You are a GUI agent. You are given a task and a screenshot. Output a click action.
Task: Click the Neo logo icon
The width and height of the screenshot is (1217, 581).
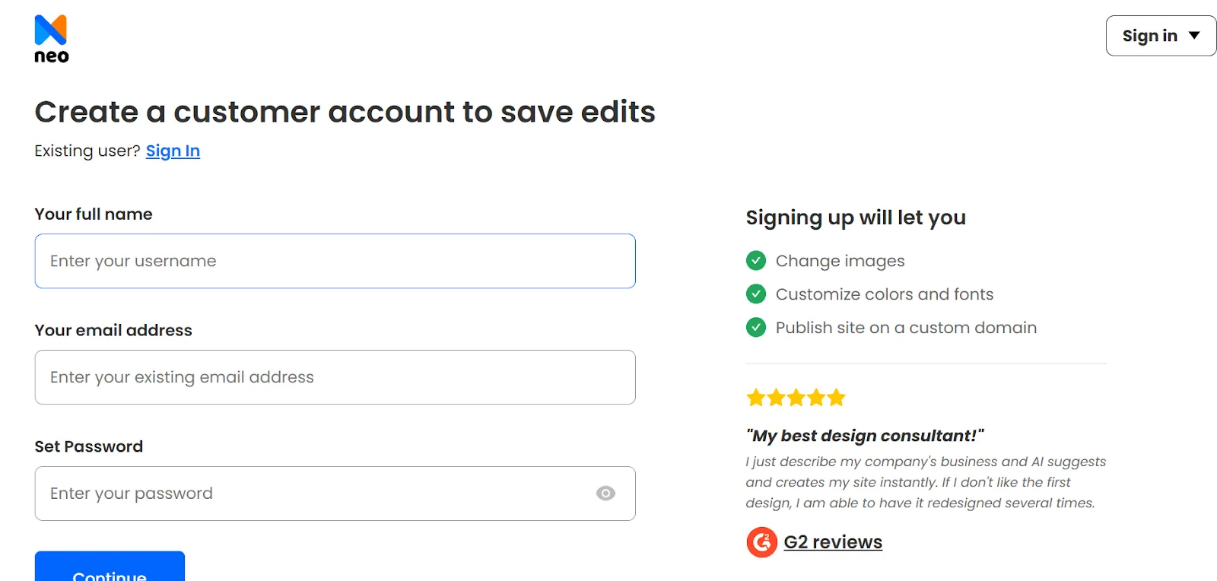[51, 38]
